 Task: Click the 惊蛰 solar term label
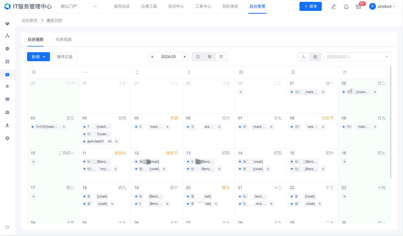pos(174,118)
